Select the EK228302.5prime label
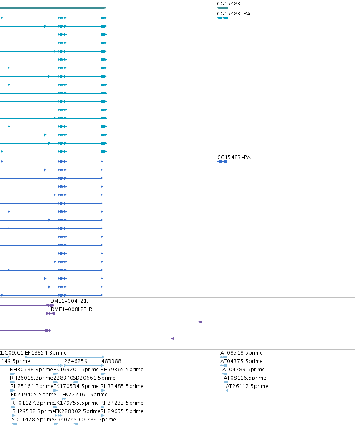 click(x=78, y=411)
